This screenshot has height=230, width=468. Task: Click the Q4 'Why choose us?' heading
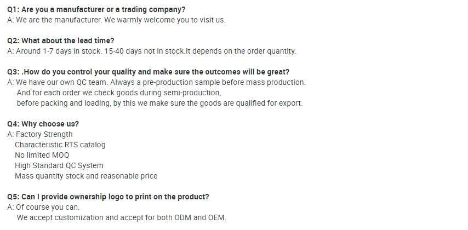[x=43, y=124]
